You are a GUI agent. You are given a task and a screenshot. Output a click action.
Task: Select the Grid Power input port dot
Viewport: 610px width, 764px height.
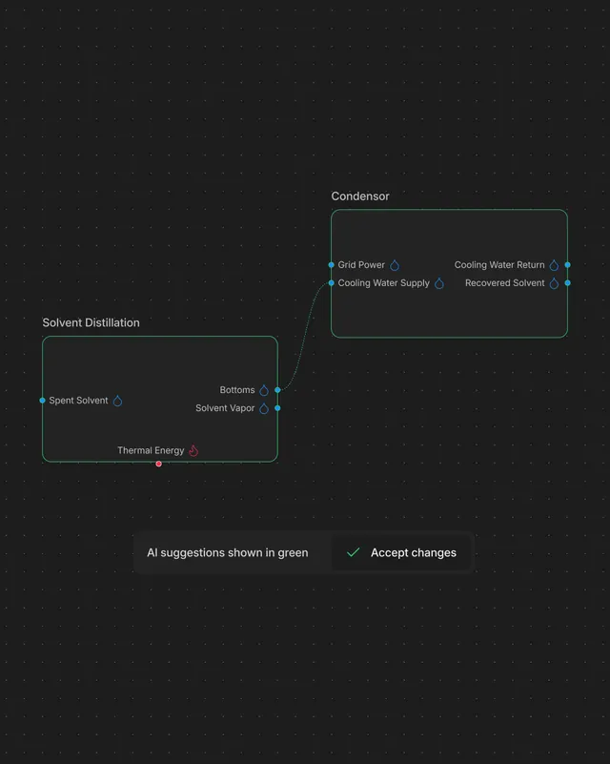(x=331, y=265)
